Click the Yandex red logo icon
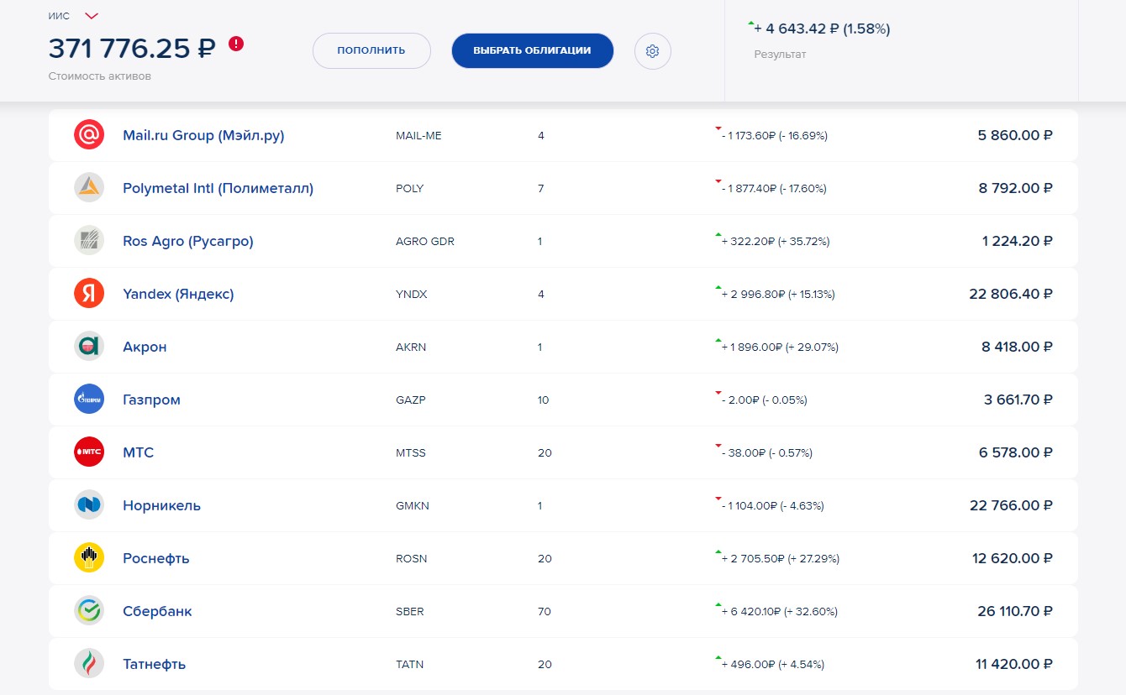Screen dimensions: 1126x695 89,294
